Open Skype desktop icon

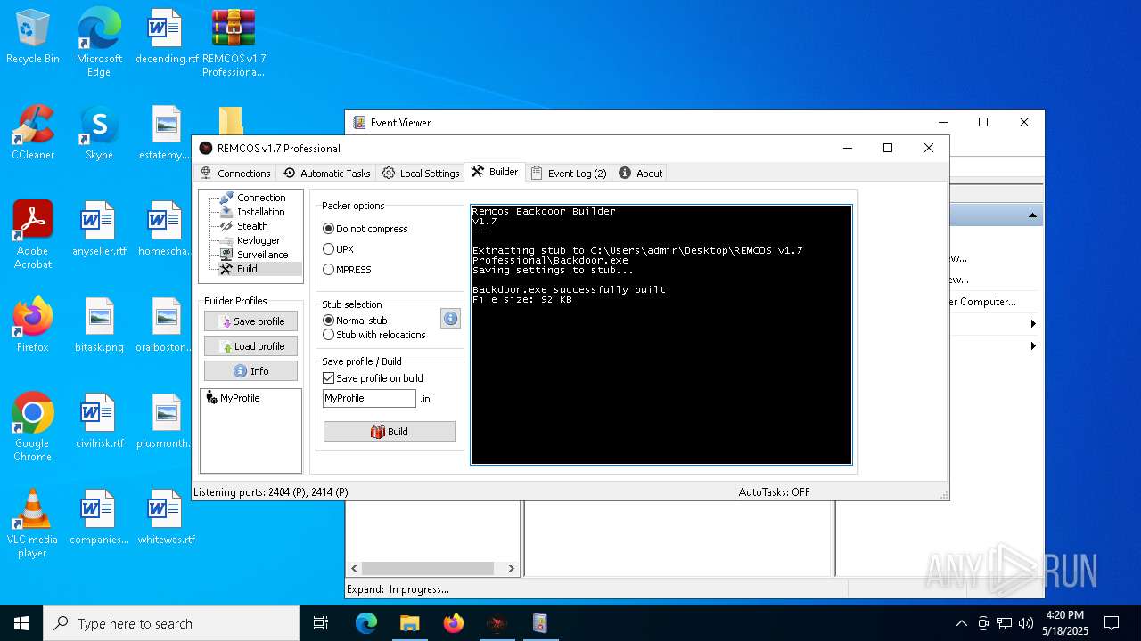99,134
